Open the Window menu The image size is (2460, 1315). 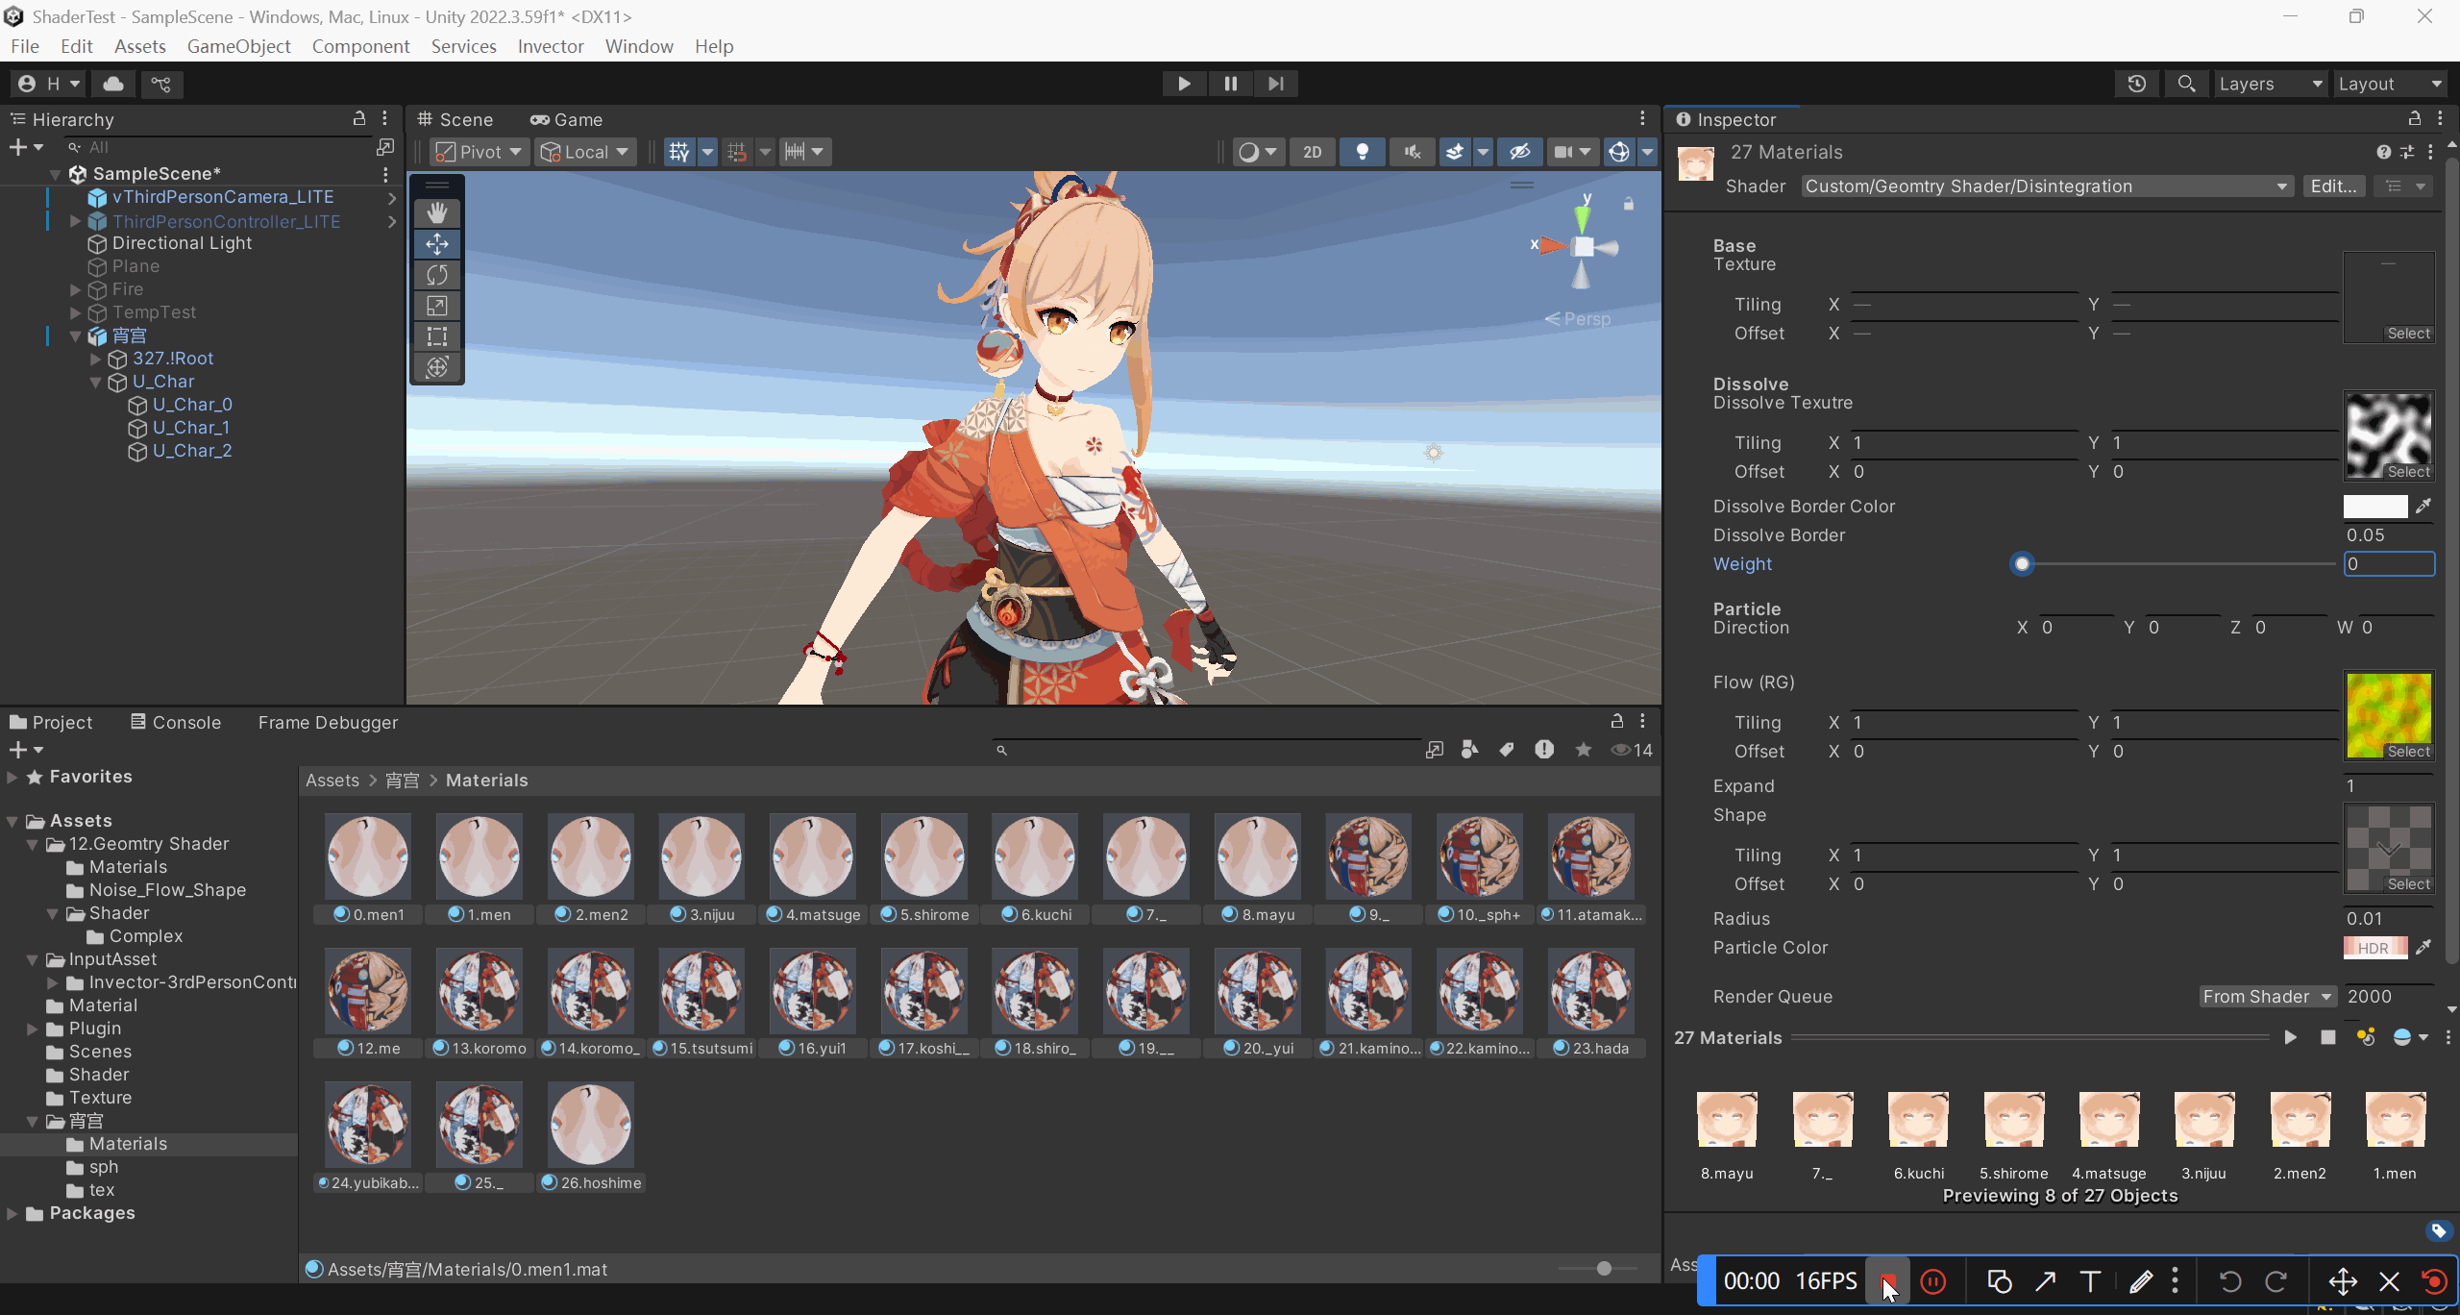click(x=639, y=46)
